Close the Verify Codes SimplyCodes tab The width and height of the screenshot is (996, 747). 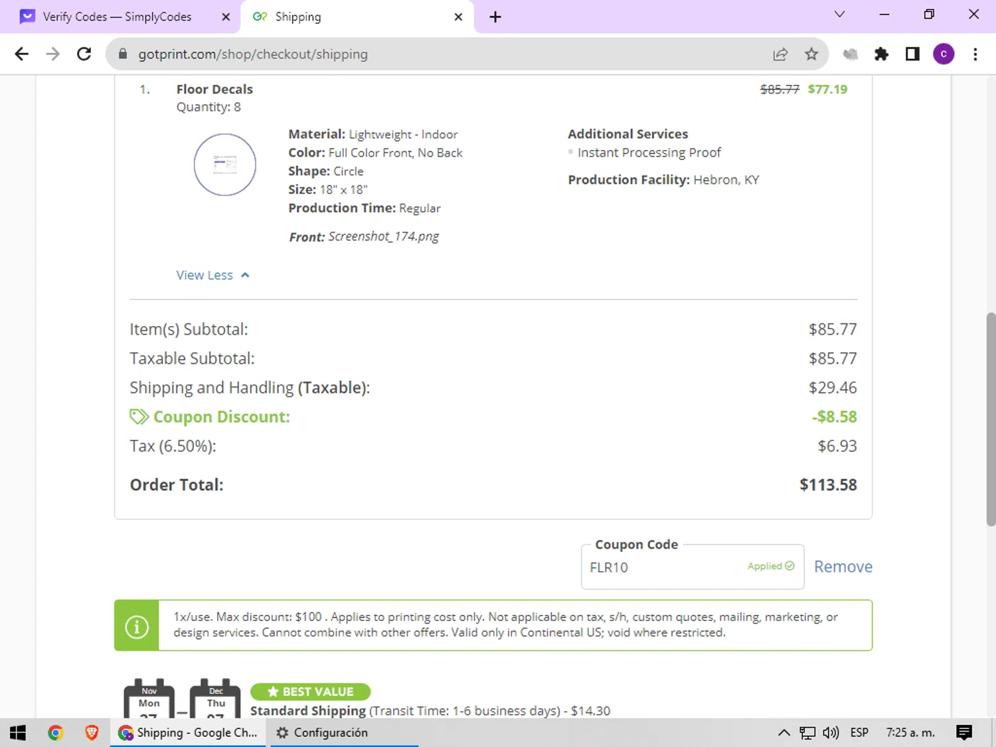click(x=226, y=17)
